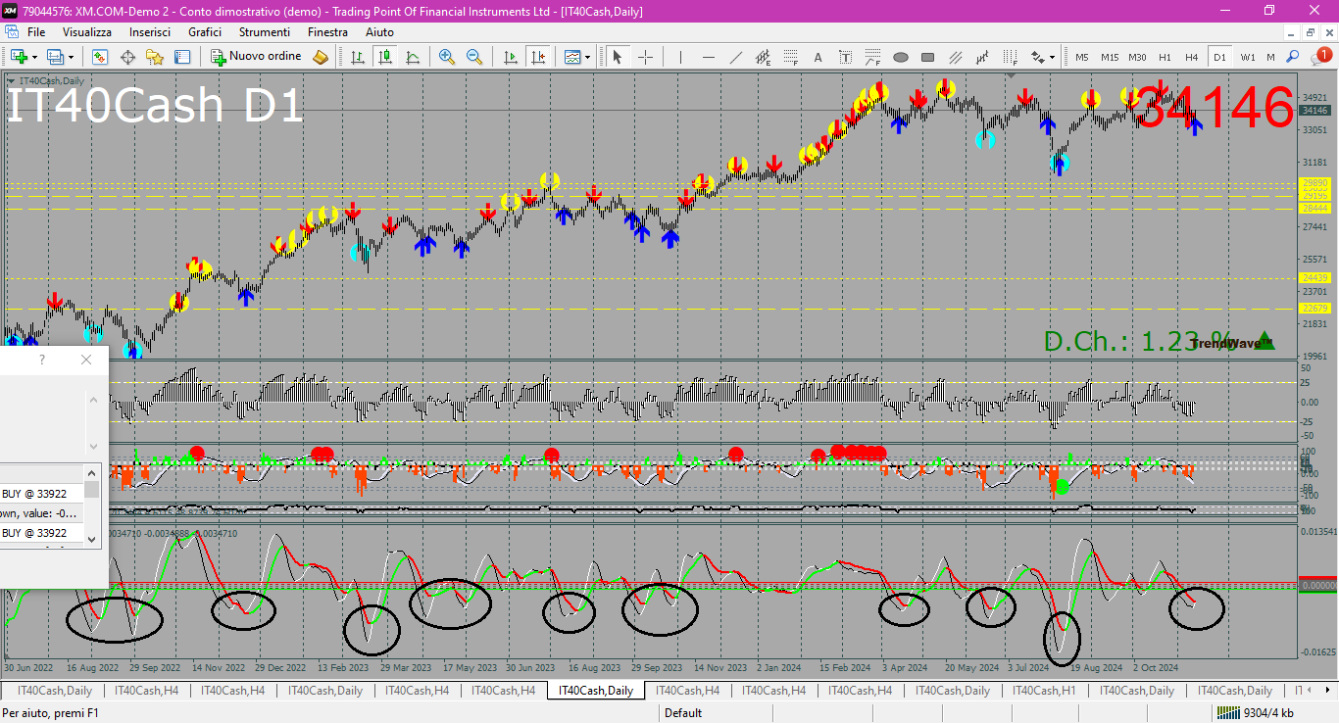Select the text 'A' tool
Viewport: 1339px width, 723px height.
tap(818, 57)
